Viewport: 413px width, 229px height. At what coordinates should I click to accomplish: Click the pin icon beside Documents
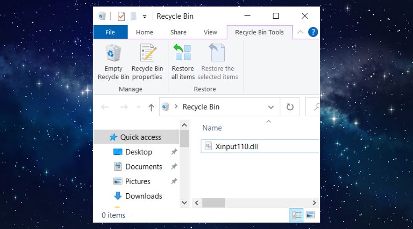coord(174,166)
